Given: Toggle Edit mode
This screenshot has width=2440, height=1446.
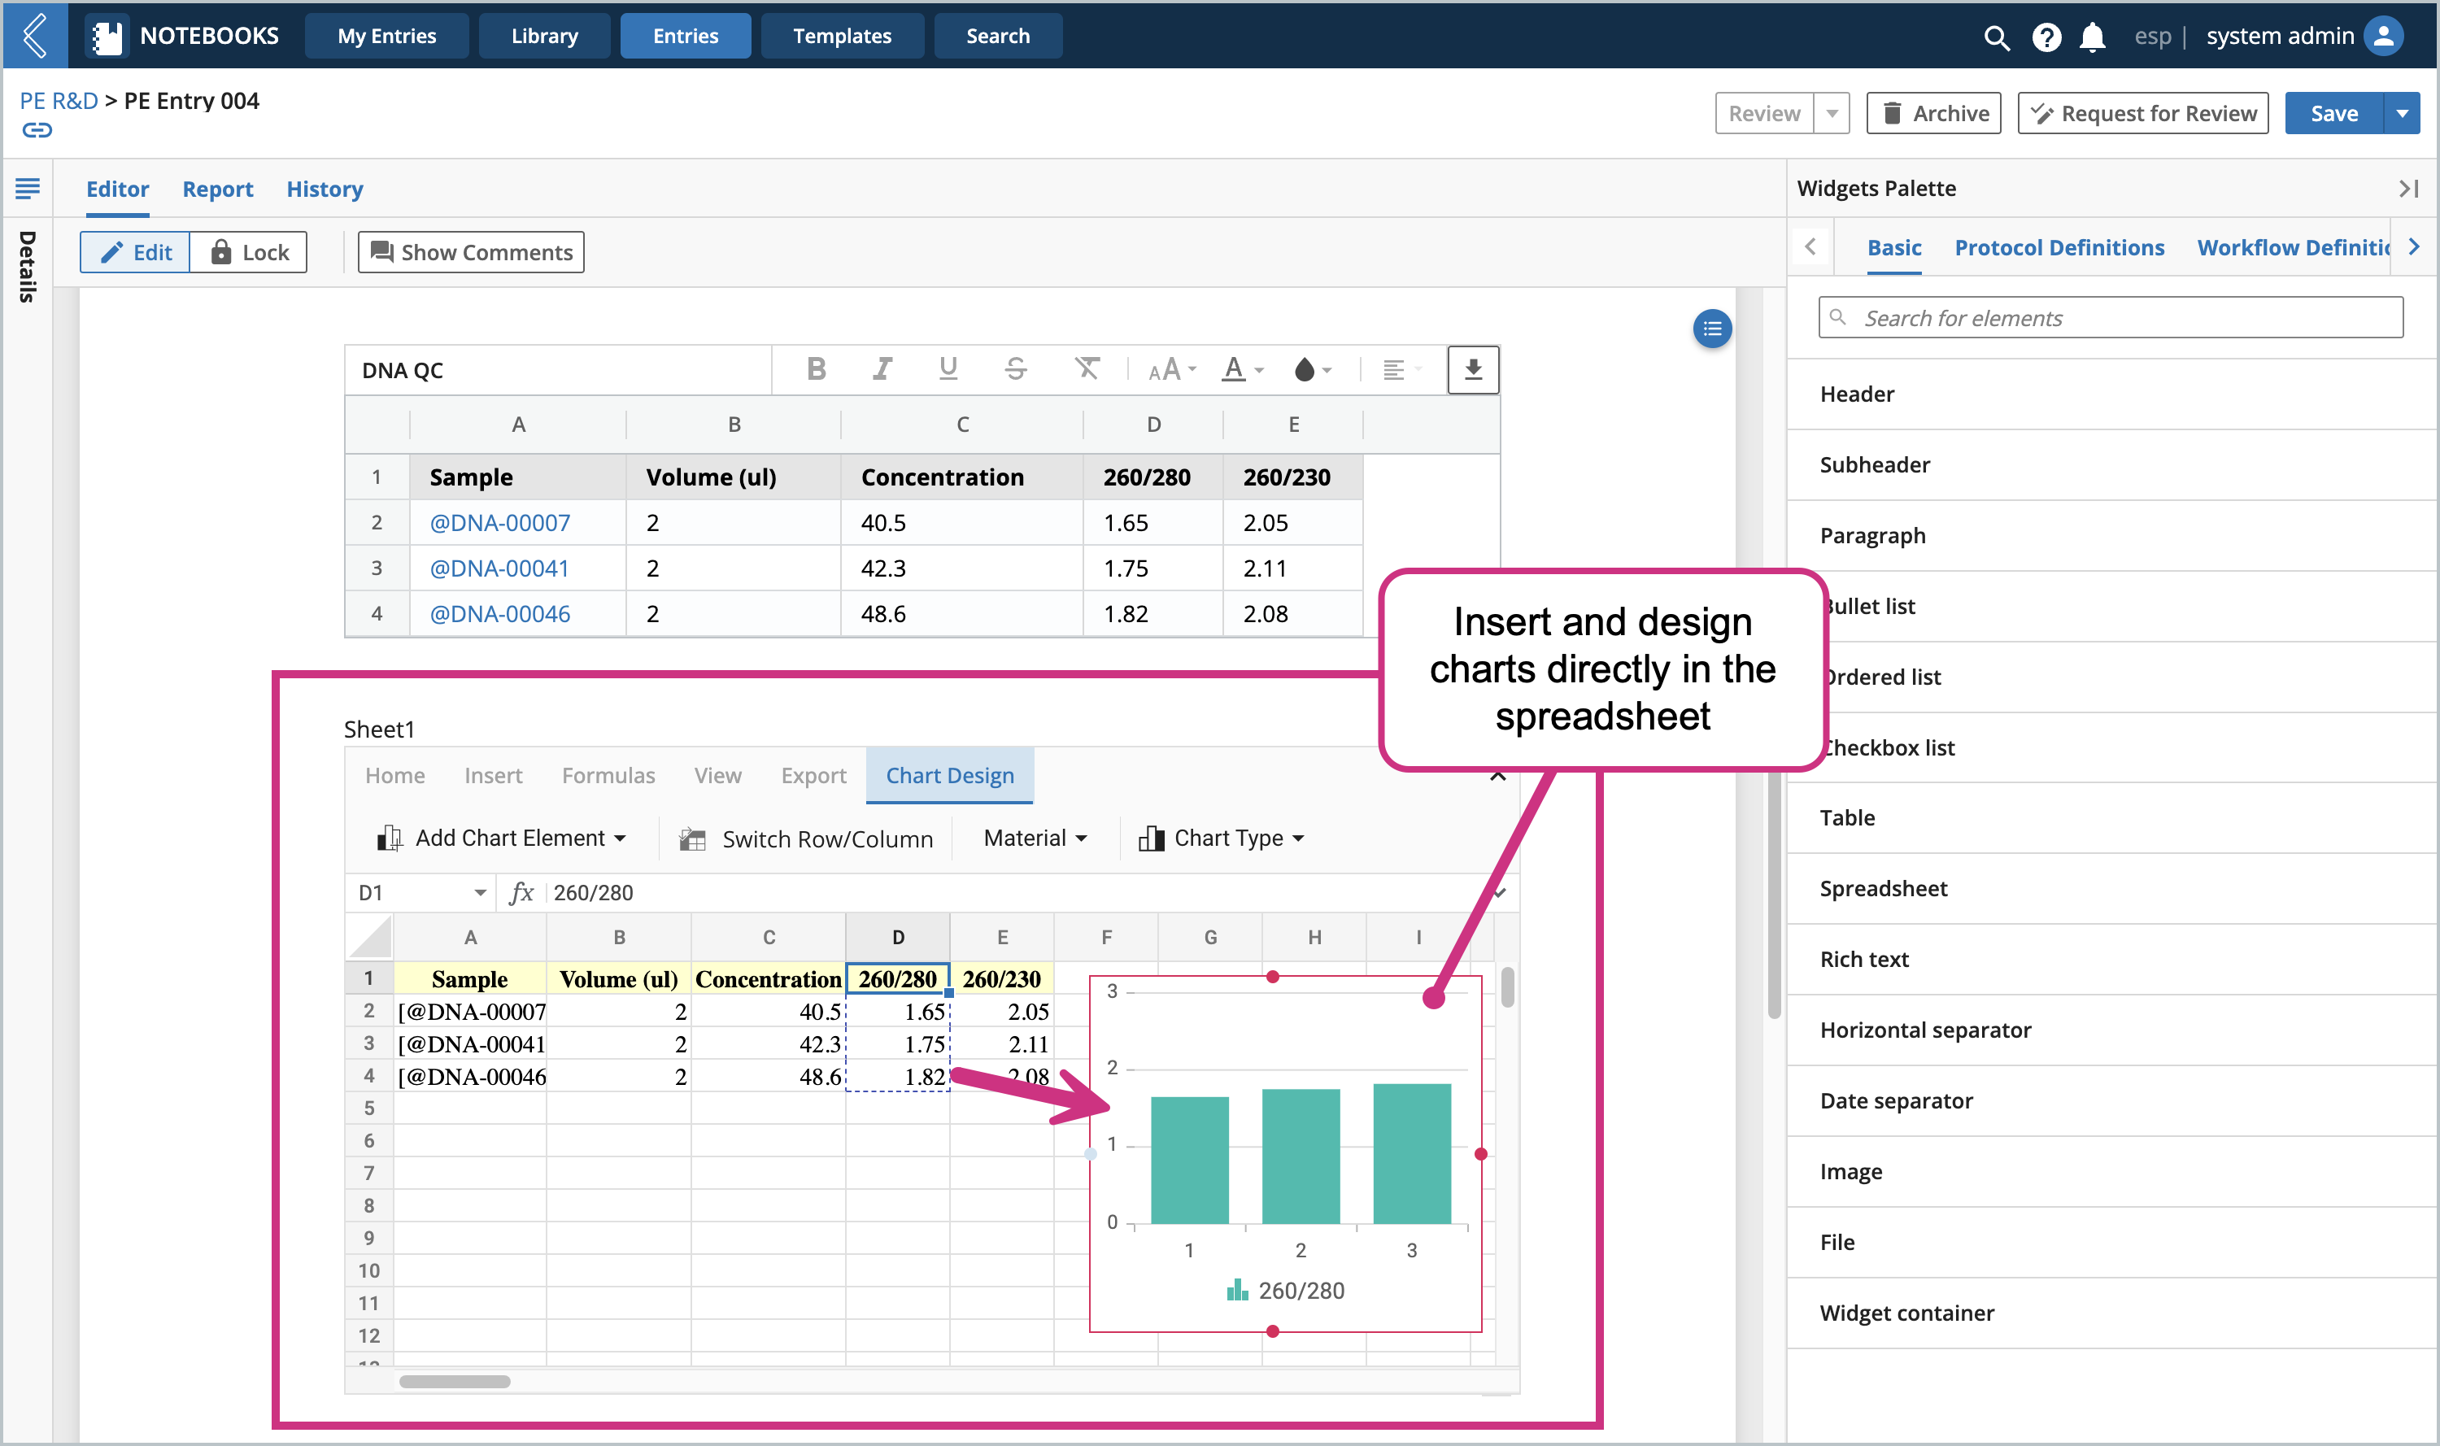Looking at the screenshot, I should pyautogui.click(x=136, y=252).
